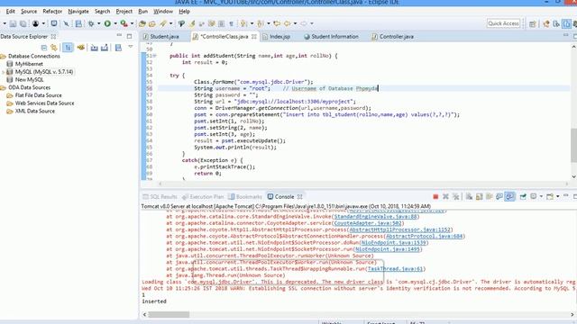The width and height of the screenshot is (577, 324).
Task: Click the Skip All Breakpoints icon in toolbar
Action: pos(66,23)
